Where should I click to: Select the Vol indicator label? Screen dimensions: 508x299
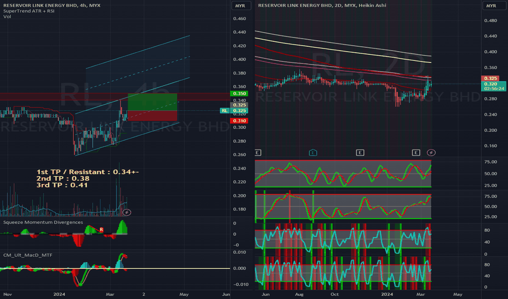point(7,16)
